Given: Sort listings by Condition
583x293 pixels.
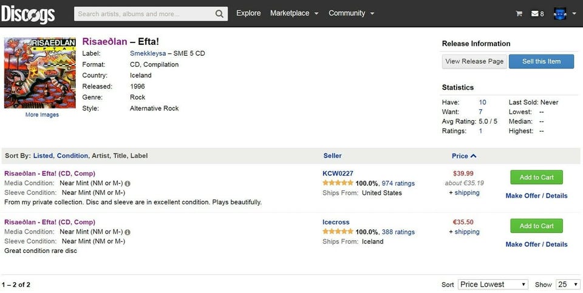Looking at the screenshot, I should coord(72,156).
